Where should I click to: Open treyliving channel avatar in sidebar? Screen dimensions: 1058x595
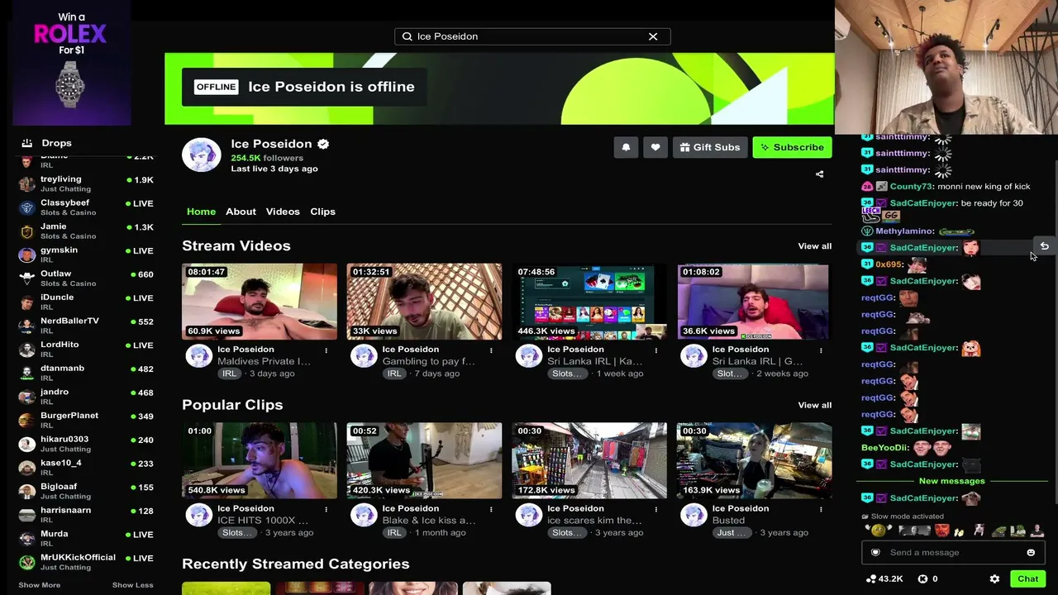pyautogui.click(x=27, y=184)
